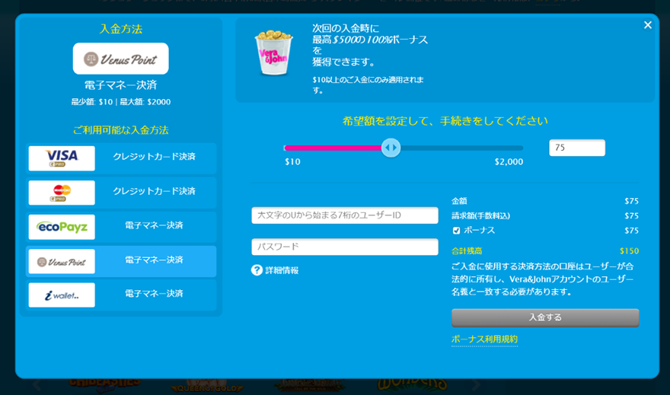Uncheck the ボーナス checkbox
Screen dimensions: 670x395
456,231
